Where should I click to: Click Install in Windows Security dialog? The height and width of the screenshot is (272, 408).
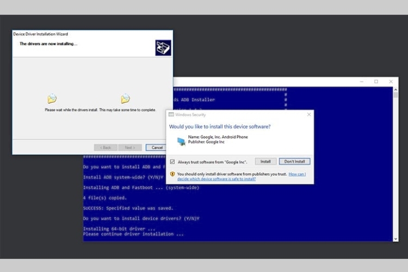(x=265, y=162)
